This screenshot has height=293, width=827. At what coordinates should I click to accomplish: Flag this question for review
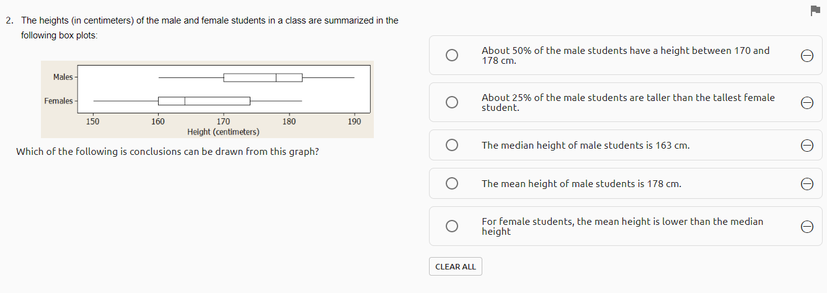815,11
